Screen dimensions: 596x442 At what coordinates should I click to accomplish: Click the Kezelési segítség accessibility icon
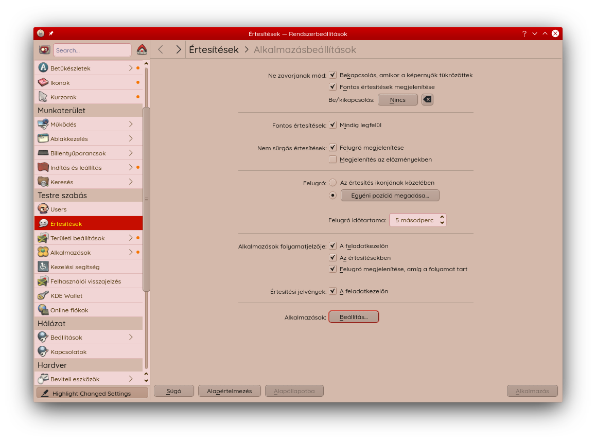click(43, 267)
